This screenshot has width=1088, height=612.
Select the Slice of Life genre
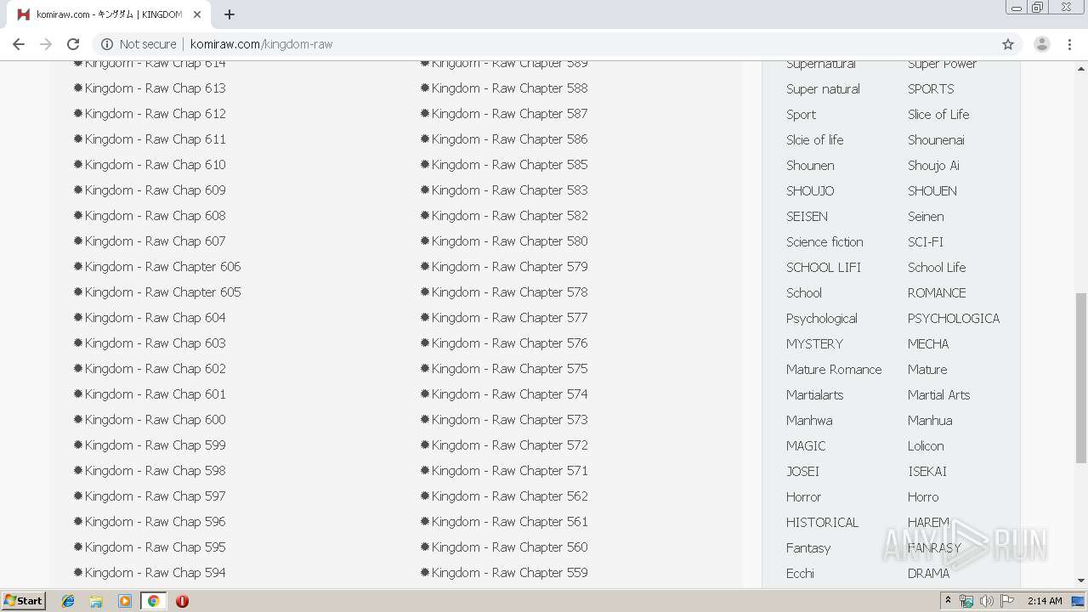coord(938,115)
